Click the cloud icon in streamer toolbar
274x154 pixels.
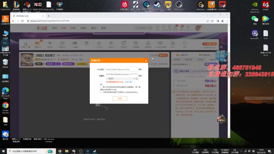click(160, 43)
